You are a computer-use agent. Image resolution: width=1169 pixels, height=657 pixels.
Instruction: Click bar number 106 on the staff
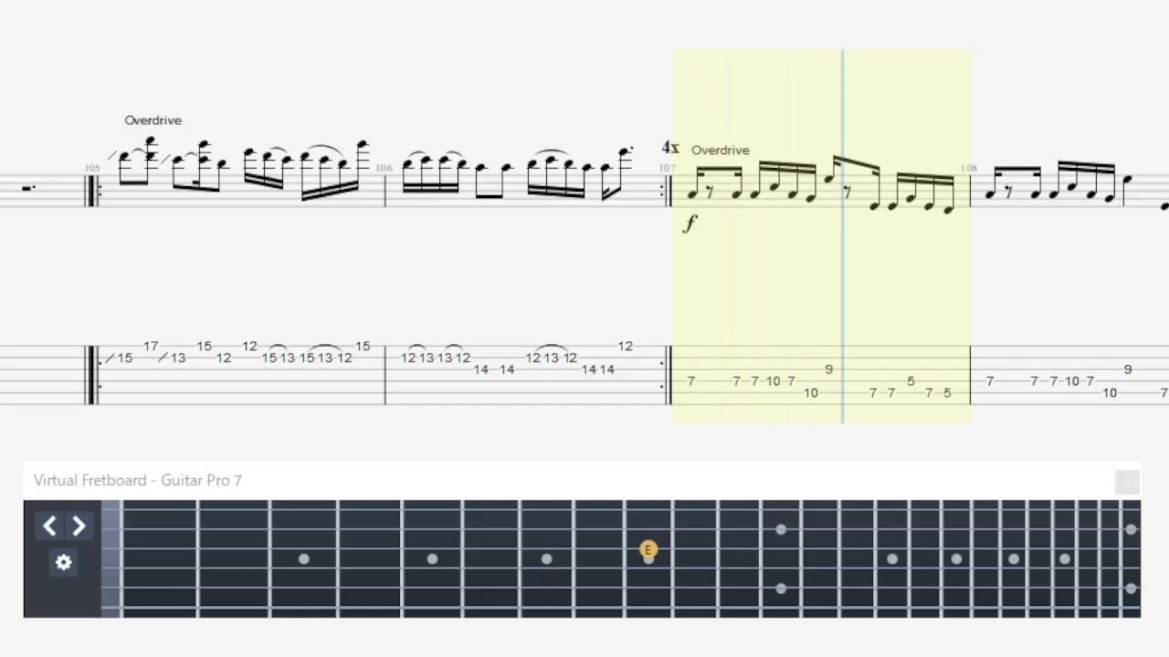click(x=384, y=169)
